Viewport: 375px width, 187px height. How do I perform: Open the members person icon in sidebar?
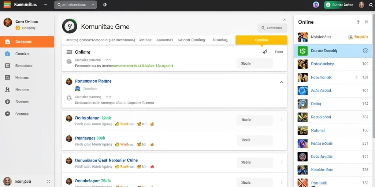7,90
